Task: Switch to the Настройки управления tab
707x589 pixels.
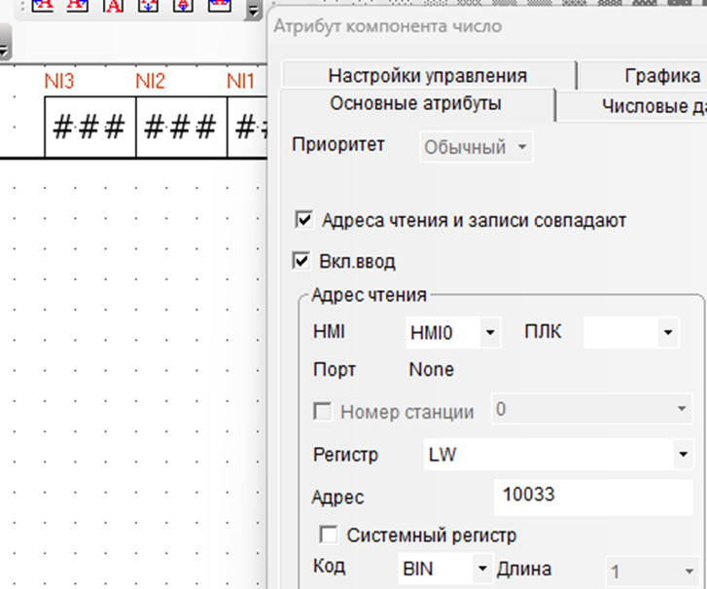Action: coord(428,75)
